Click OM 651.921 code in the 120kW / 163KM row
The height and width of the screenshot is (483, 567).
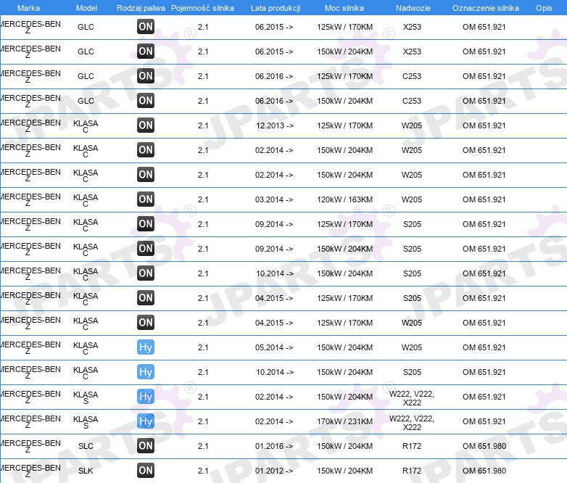484,199
